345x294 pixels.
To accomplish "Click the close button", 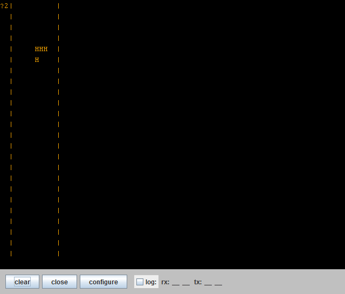I will pyautogui.click(x=59, y=282).
